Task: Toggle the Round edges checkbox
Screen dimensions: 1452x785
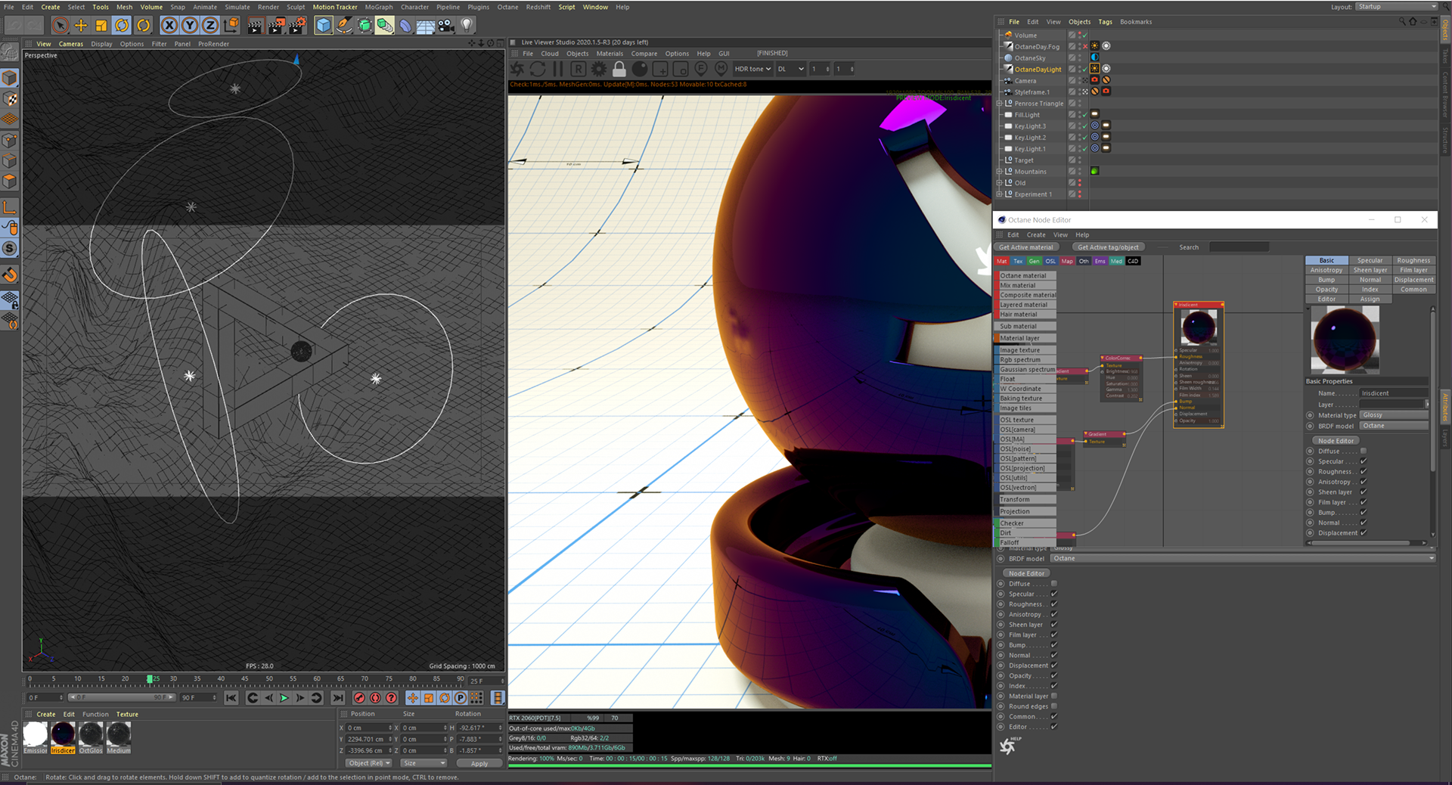Action: pyautogui.click(x=1054, y=706)
